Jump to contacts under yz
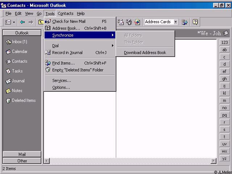 [x=224, y=158]
